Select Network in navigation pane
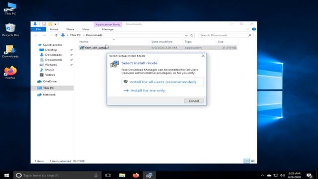Image resolution: width=318 pixels, height=179 pixels. (46, 95)
